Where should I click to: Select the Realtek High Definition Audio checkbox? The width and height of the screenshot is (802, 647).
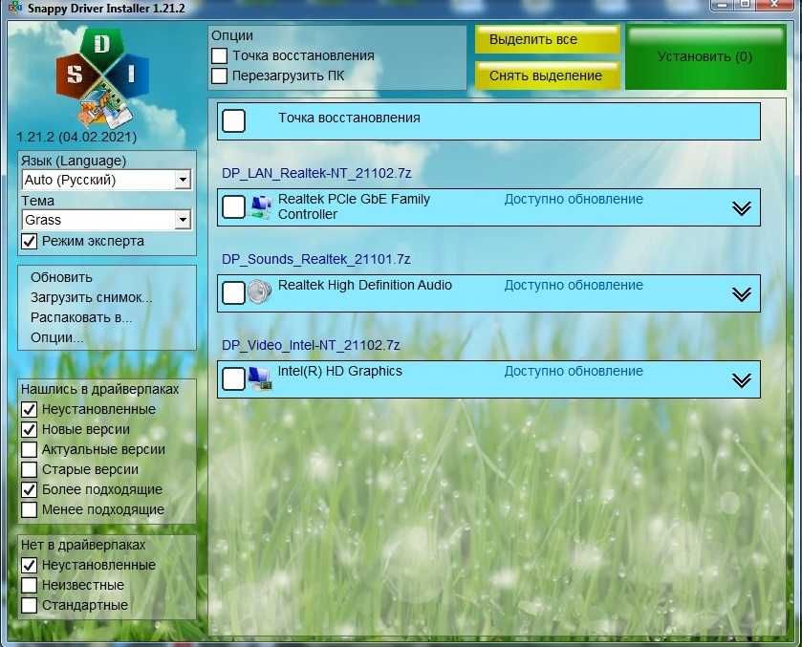tap(234, 293)
